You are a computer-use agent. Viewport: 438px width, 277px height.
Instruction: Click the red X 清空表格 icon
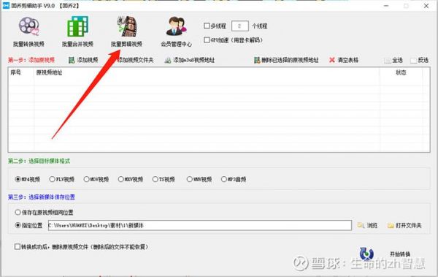(332, 60)
